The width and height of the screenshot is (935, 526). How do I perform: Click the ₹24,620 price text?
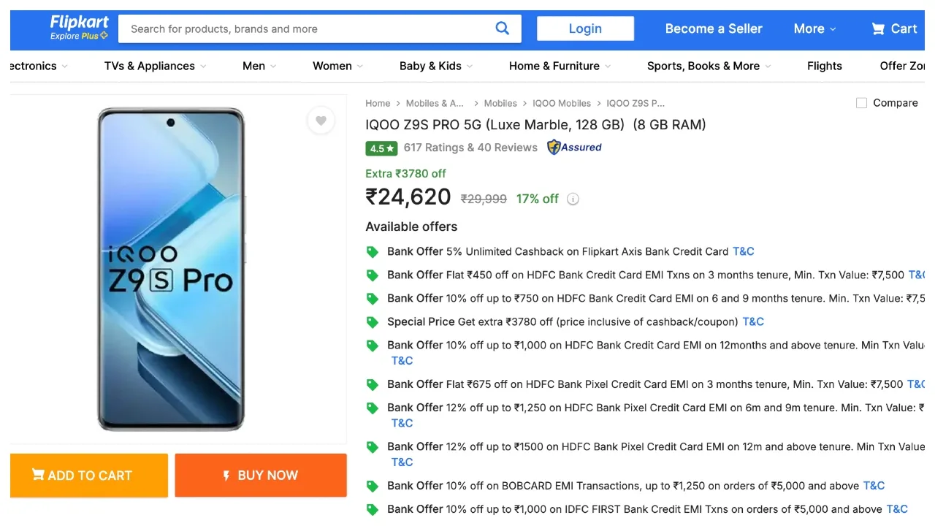[x=408, y=197]
